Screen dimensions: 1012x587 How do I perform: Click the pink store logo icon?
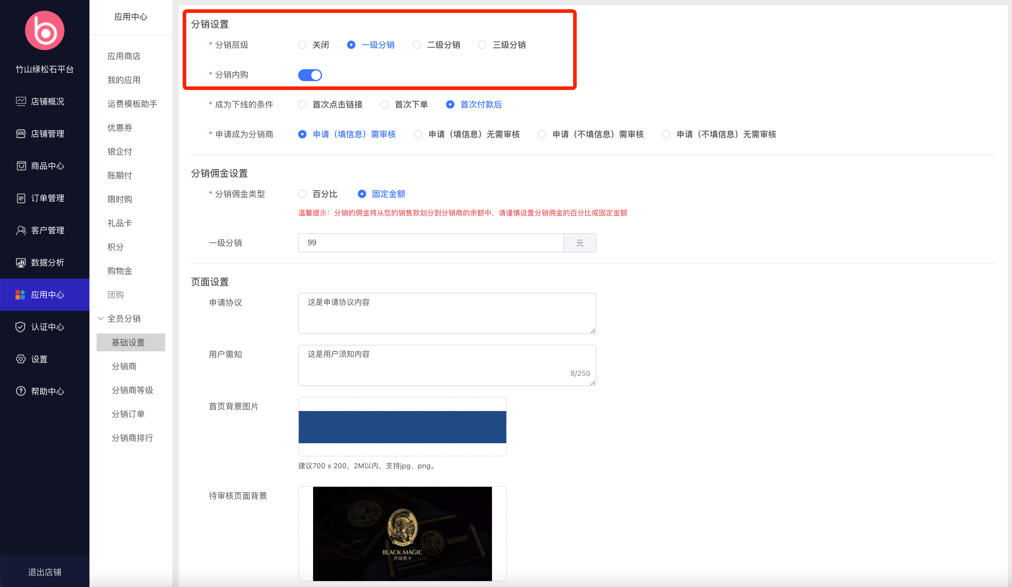coord(44,30)
